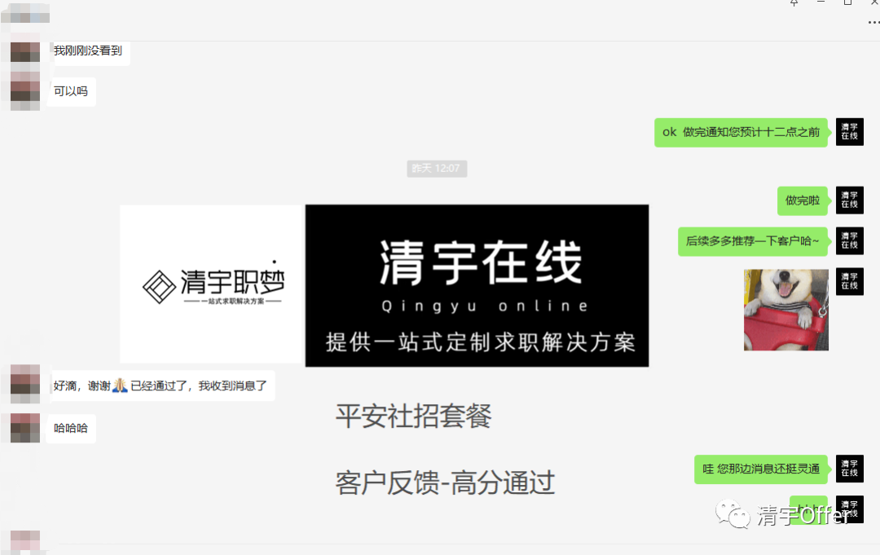The width and height of the screenshot is (880, 555).
Task: Click the 清宇在线 avatar next to the ok 做完通知您 message
Action: (x=849, y=132)
